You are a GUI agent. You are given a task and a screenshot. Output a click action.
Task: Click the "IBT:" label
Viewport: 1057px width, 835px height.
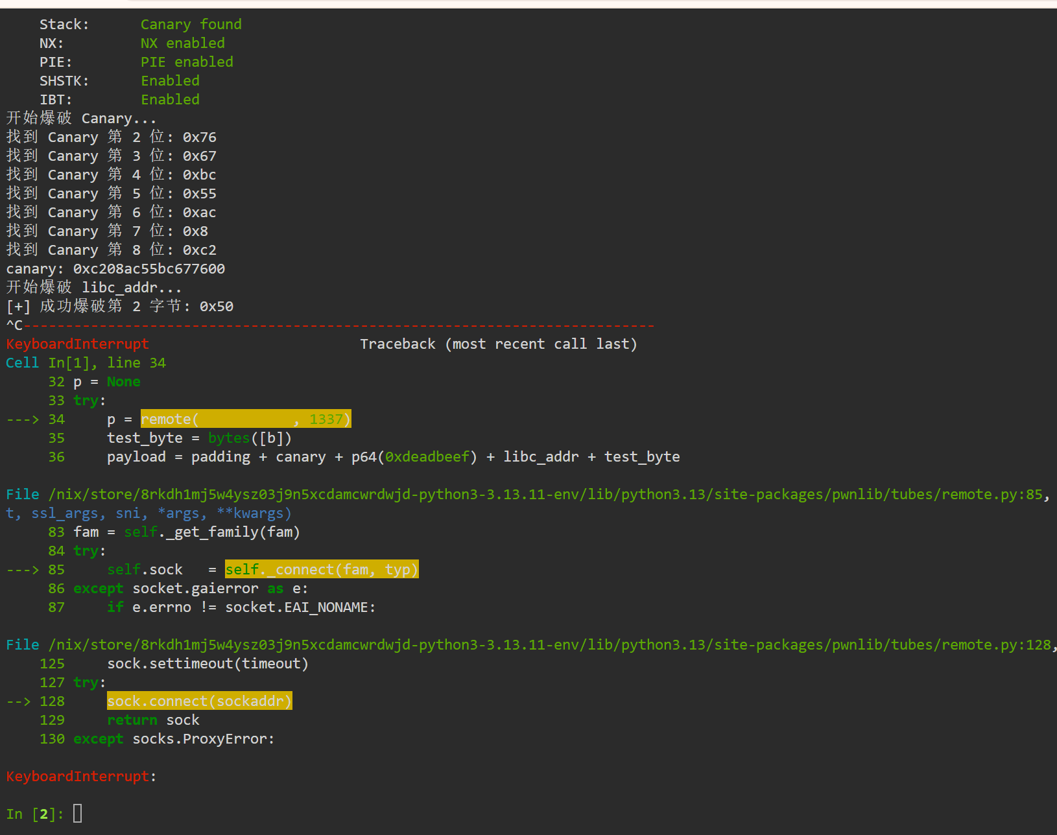(x=56, y=100)
